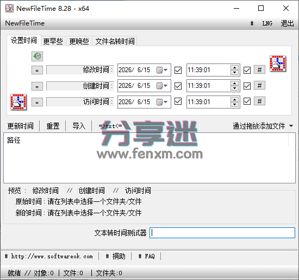The width and height of the screenshot is (299, 280).
Task: Uncheck the 创建时间 date checkbox
Action: click(178, 86)
